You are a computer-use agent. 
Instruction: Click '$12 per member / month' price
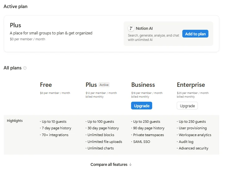[101, 93]
